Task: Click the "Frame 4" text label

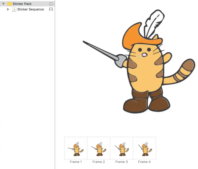Action: [144, 162]
